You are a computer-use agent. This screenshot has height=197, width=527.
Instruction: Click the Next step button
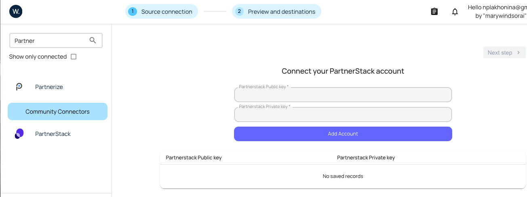pyautogui.click(x=504, y=53)
